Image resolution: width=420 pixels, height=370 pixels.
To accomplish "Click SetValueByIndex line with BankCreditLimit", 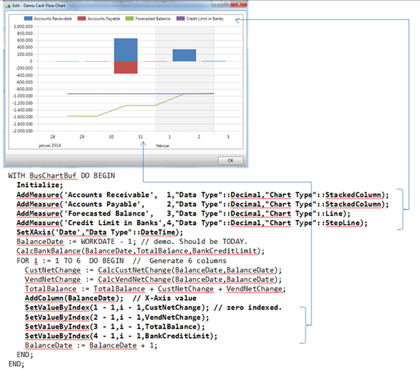I will point(121,336).
